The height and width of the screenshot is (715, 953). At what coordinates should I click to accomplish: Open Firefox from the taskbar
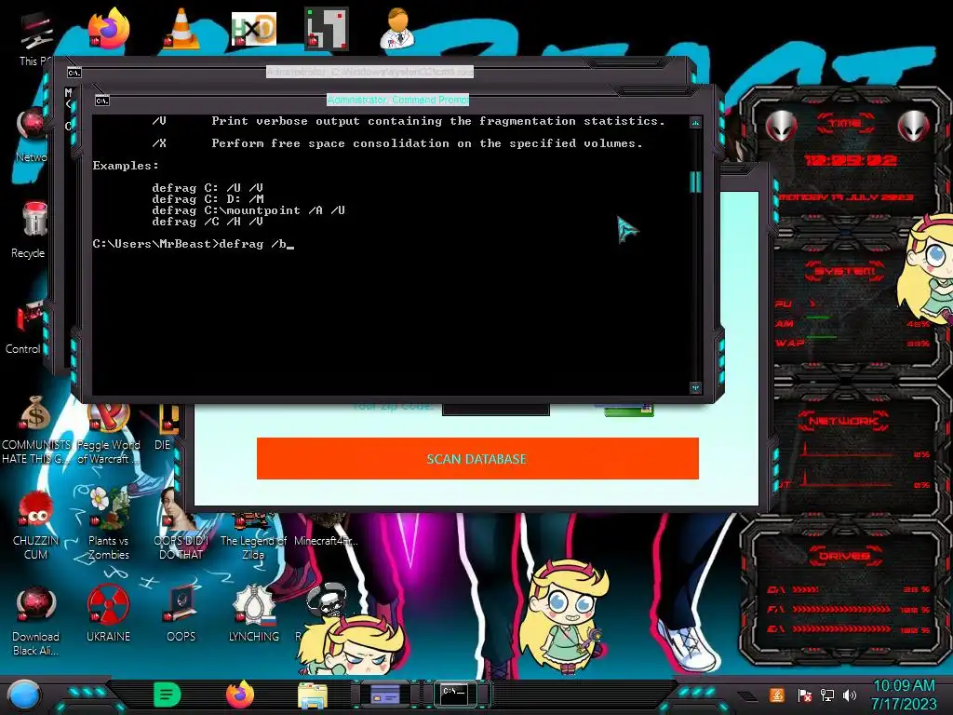click(x=240, y=695)
